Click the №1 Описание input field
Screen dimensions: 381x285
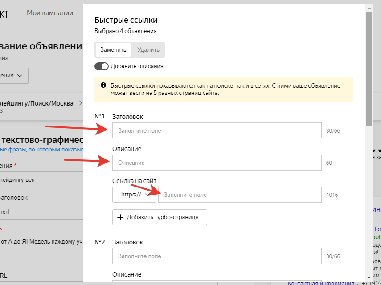coord(217,163)
